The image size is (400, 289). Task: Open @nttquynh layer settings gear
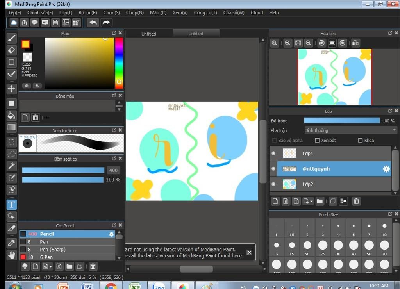pyautogui.click(x=386, y=169)
